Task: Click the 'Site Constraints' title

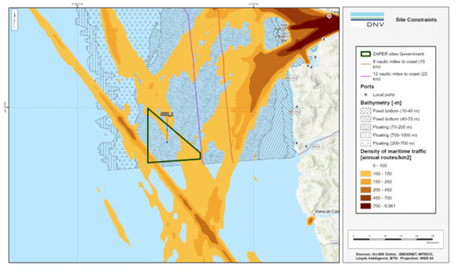Action: 416,20
